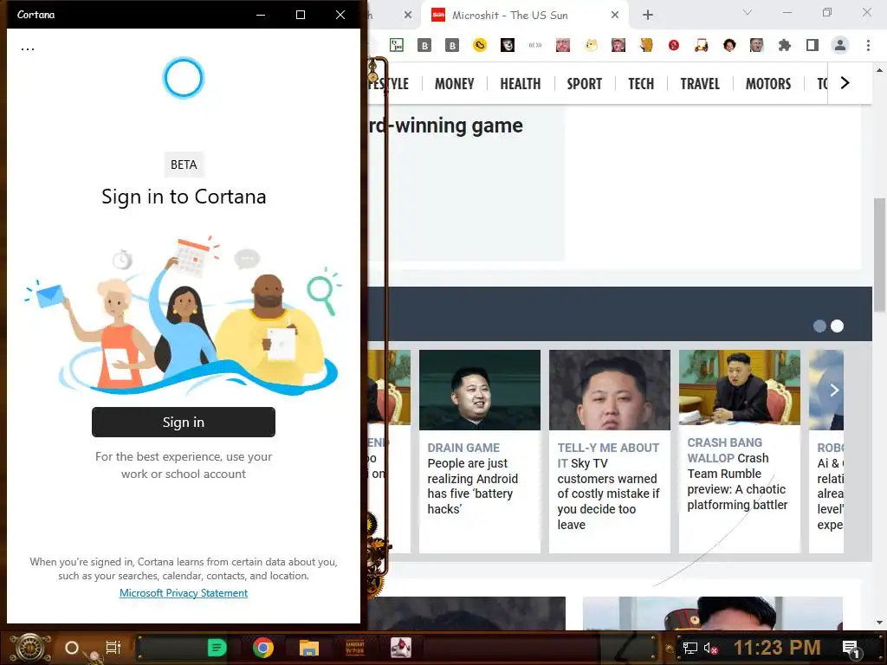The width and height of the screenshot is (887, 665).
Task: Click the clown face extension icon
Action: click(x=508, y=45)
